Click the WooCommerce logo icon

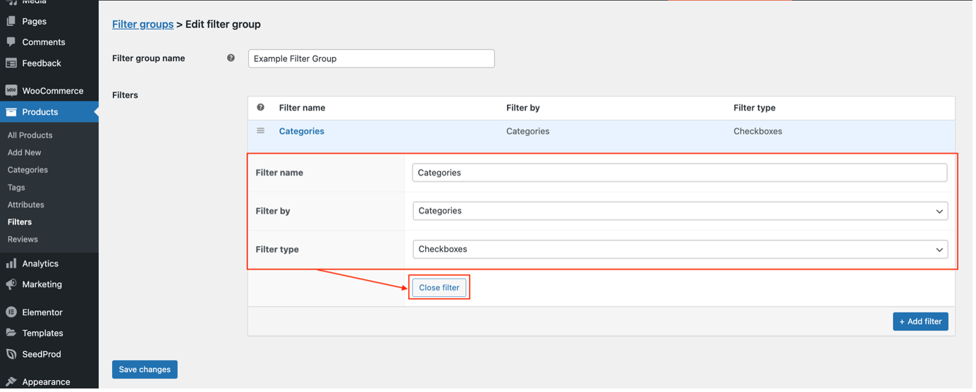11,91
